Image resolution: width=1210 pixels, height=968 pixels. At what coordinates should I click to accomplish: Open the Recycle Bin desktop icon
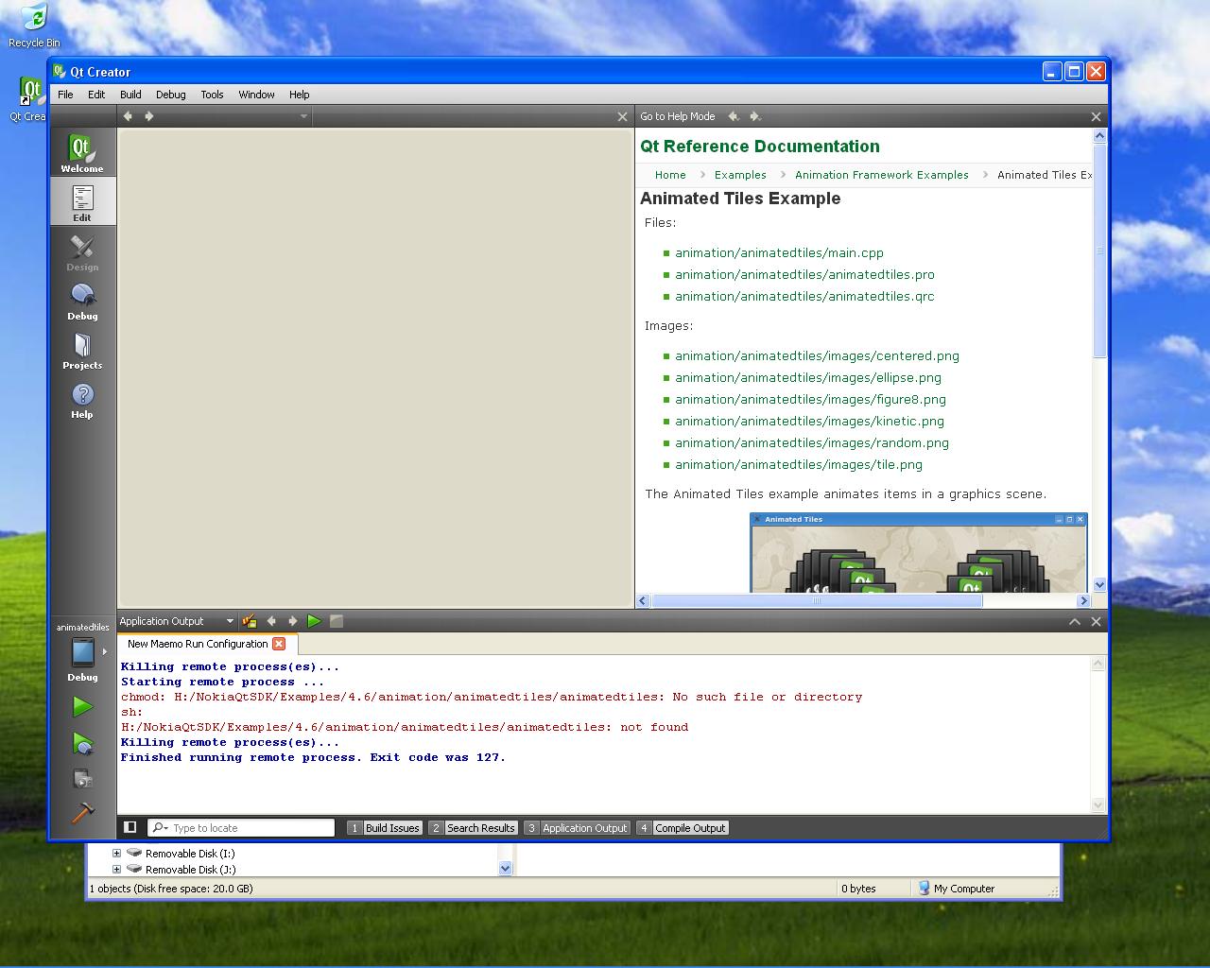point(34,26)
